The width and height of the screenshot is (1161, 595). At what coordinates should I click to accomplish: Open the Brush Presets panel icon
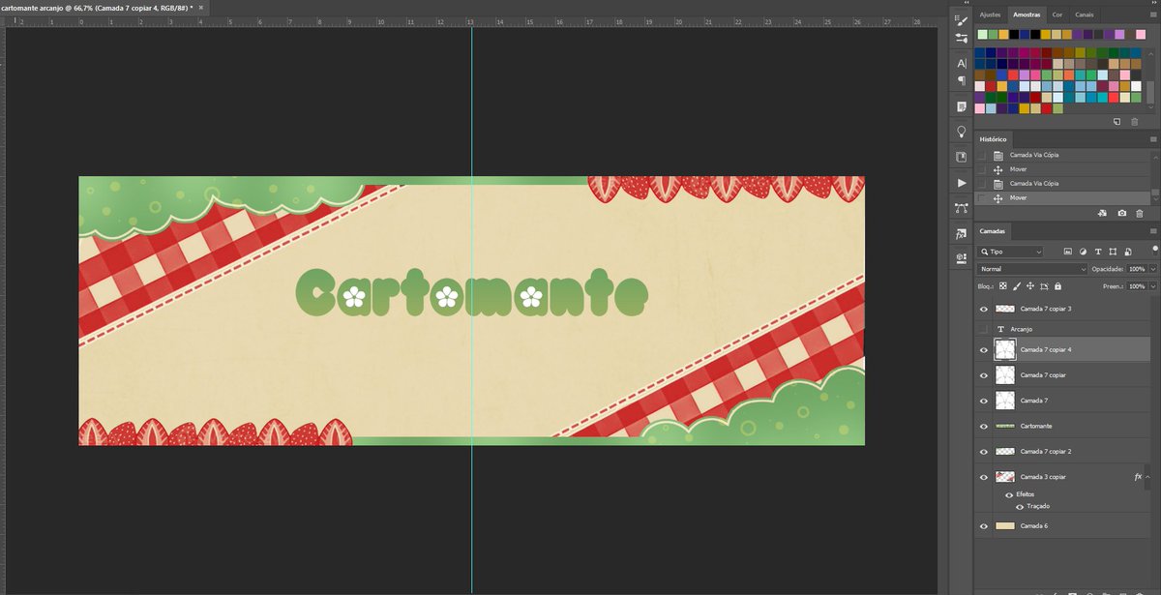pos(961,18)
